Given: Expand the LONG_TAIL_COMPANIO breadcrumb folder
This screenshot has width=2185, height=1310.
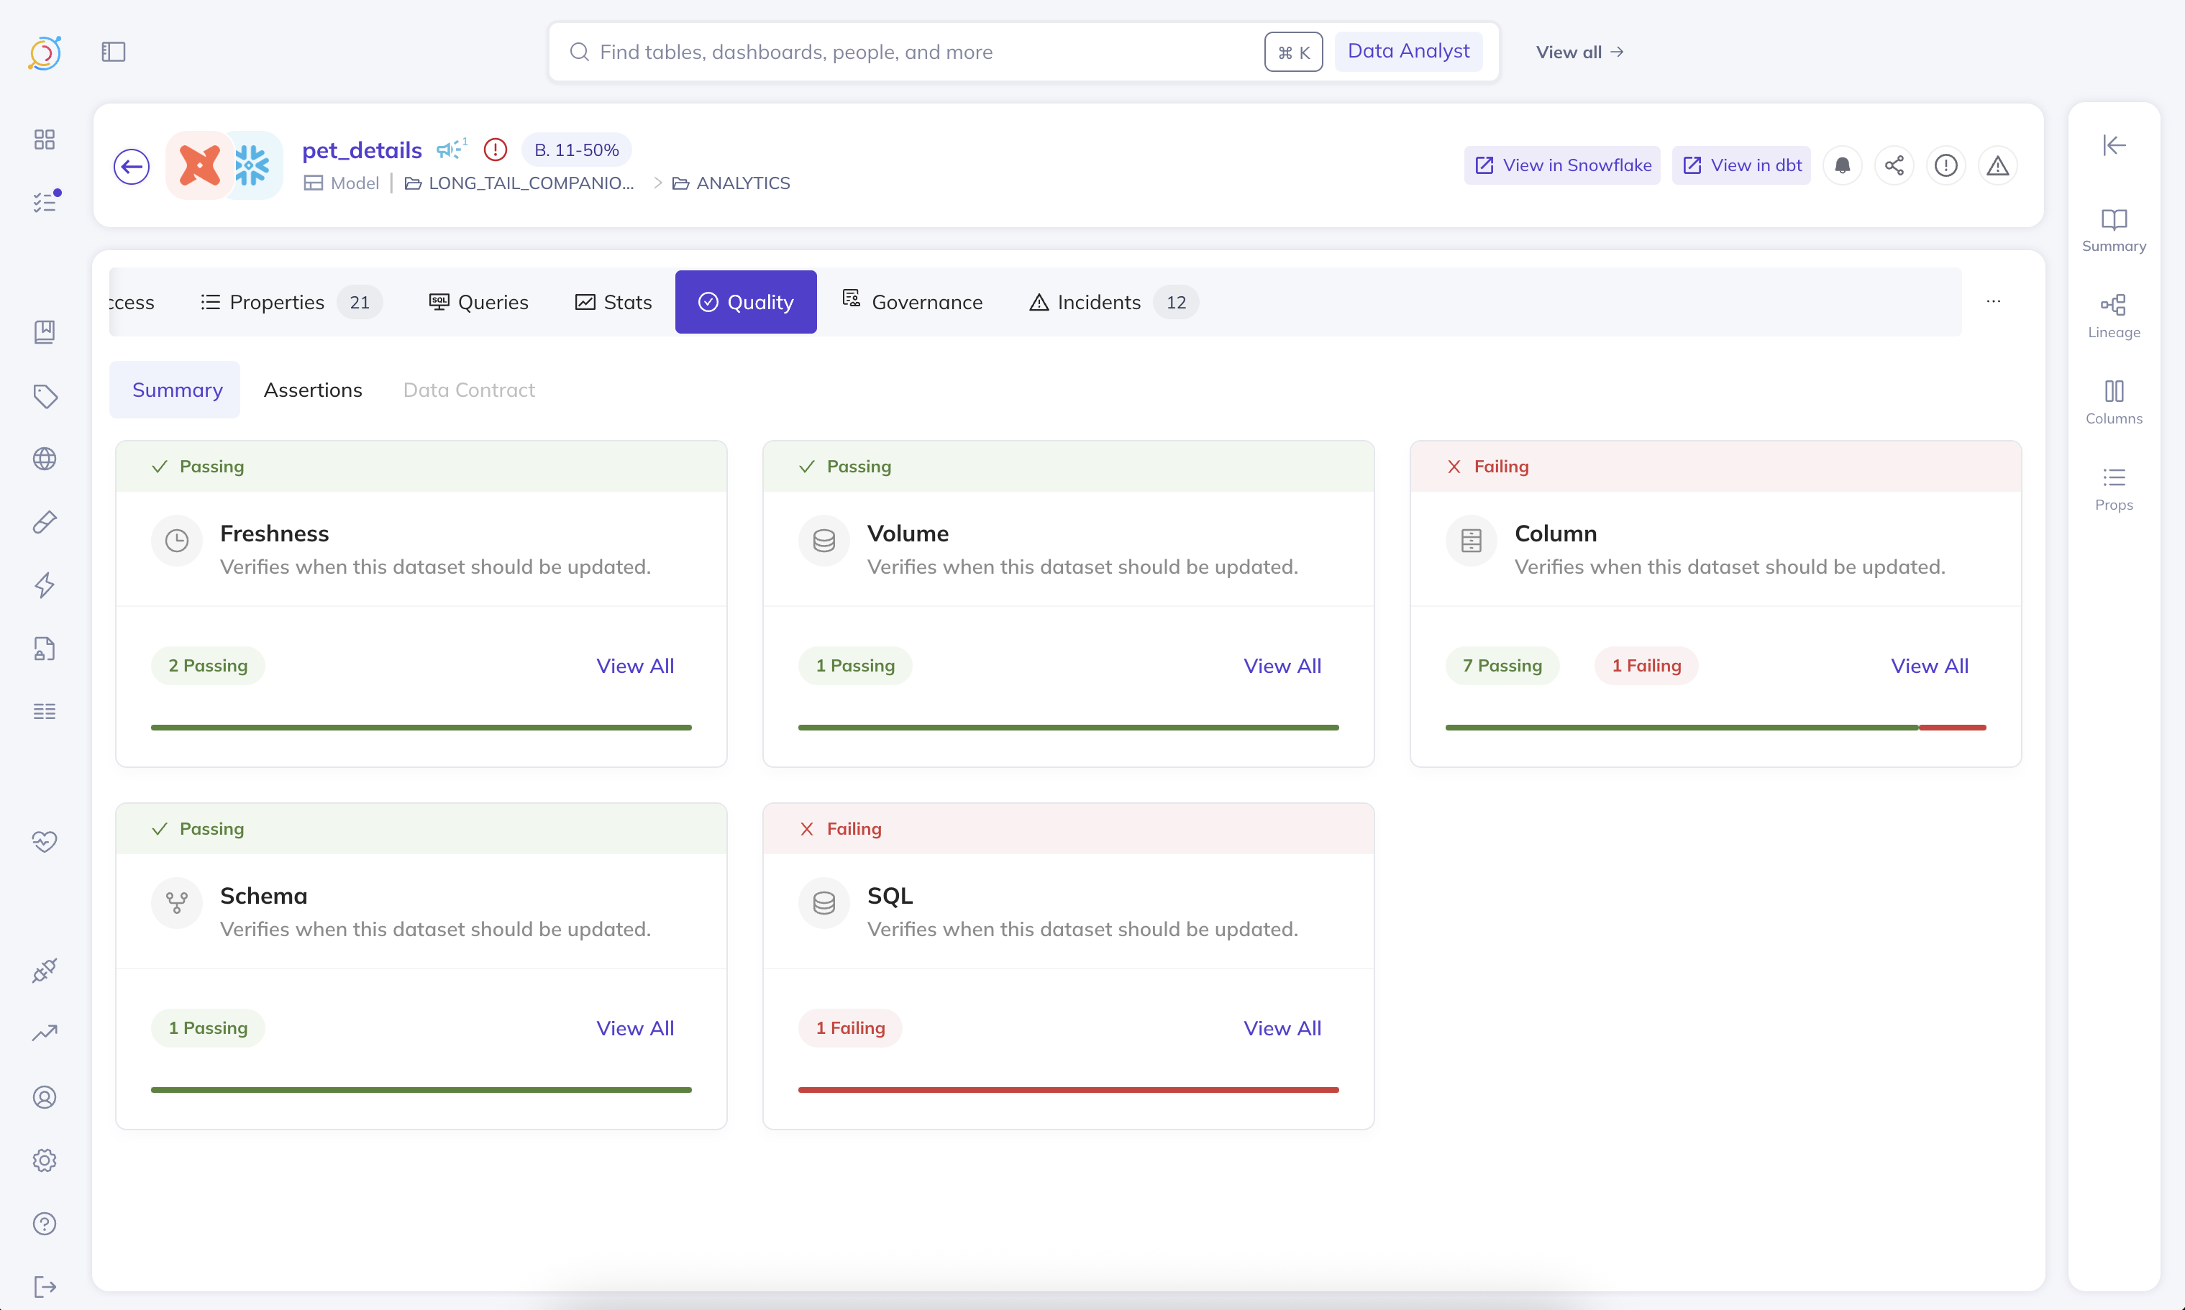Looking at the screenshot, I should 520,183.
